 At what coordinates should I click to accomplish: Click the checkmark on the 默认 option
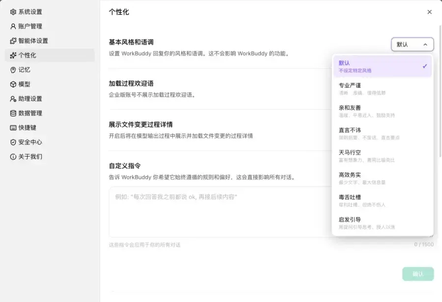tap(425, 66)
